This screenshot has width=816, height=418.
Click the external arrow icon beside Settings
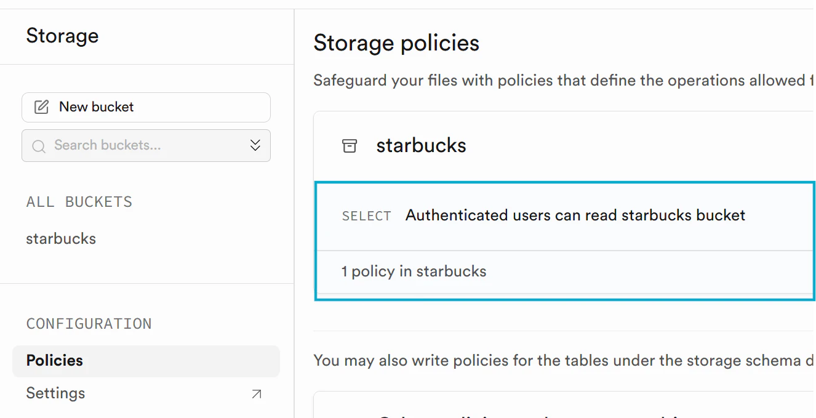point(257,394)
